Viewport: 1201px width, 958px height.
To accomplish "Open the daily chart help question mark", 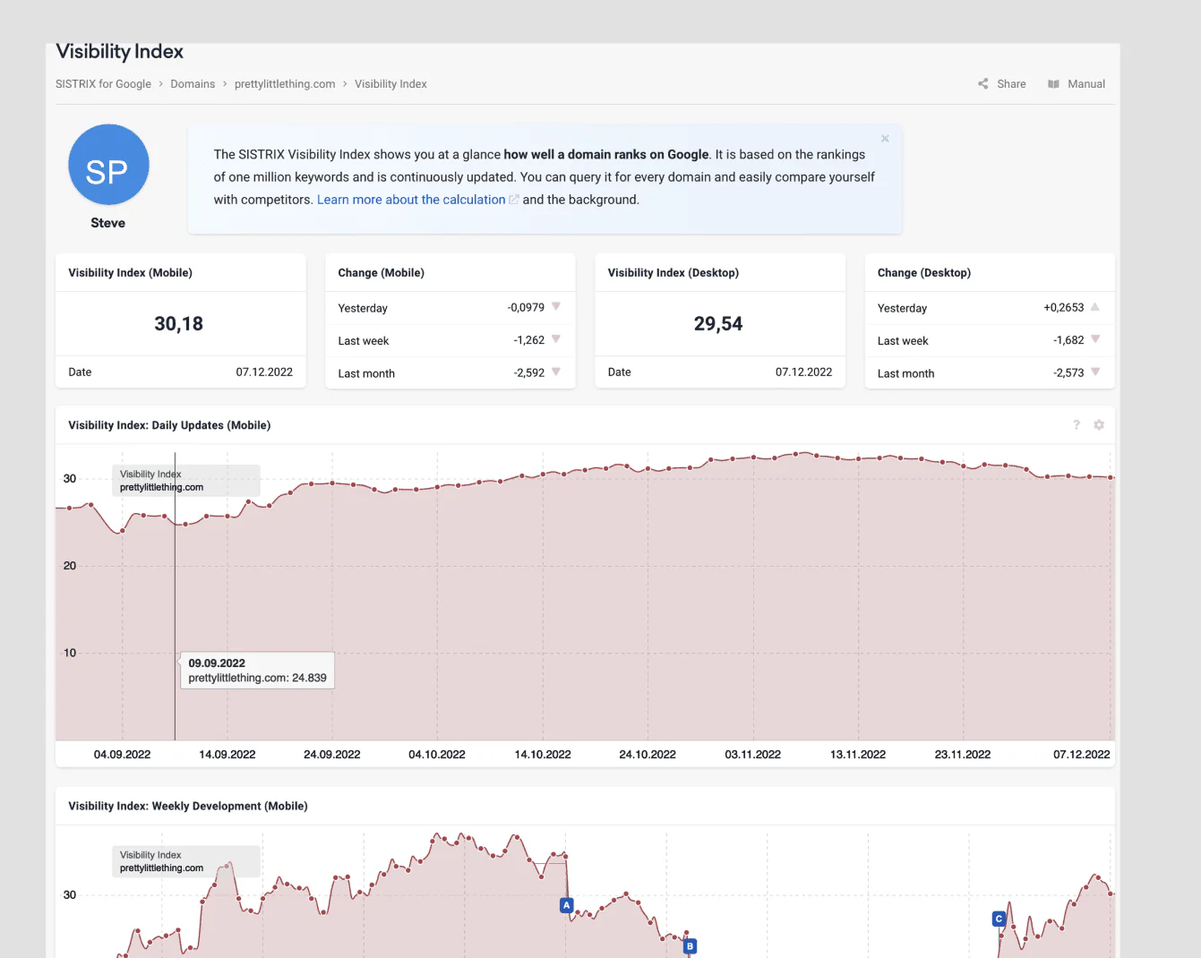I will pyautogui.click(x=1077, y=425).
